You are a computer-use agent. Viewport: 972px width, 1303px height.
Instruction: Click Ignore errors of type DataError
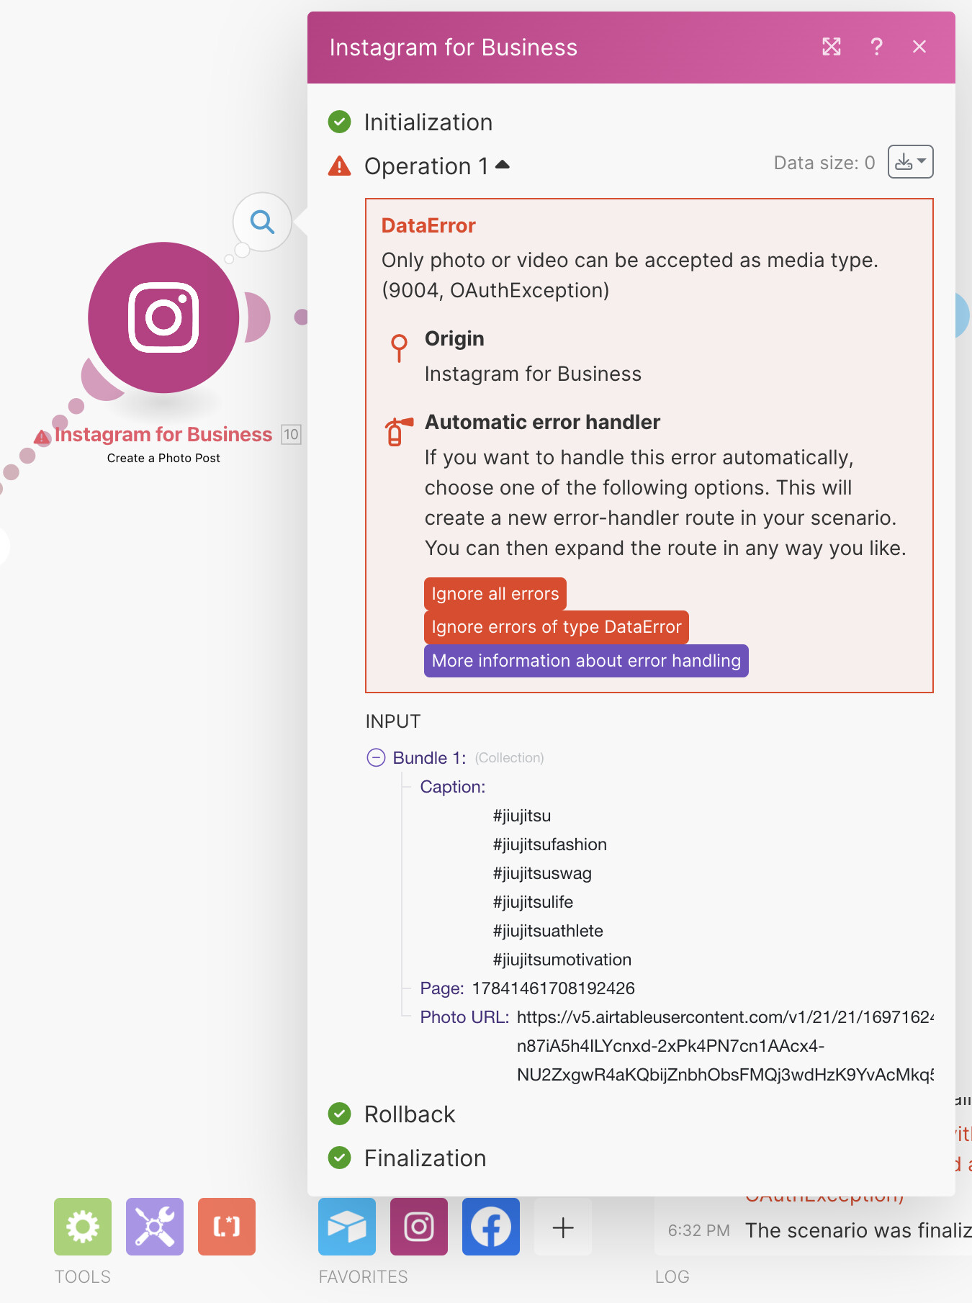click(557, 627)
